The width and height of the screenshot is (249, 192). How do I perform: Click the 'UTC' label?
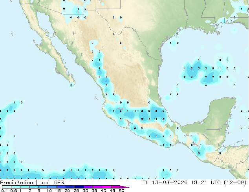pyautogui.click(x=216, y=183)
